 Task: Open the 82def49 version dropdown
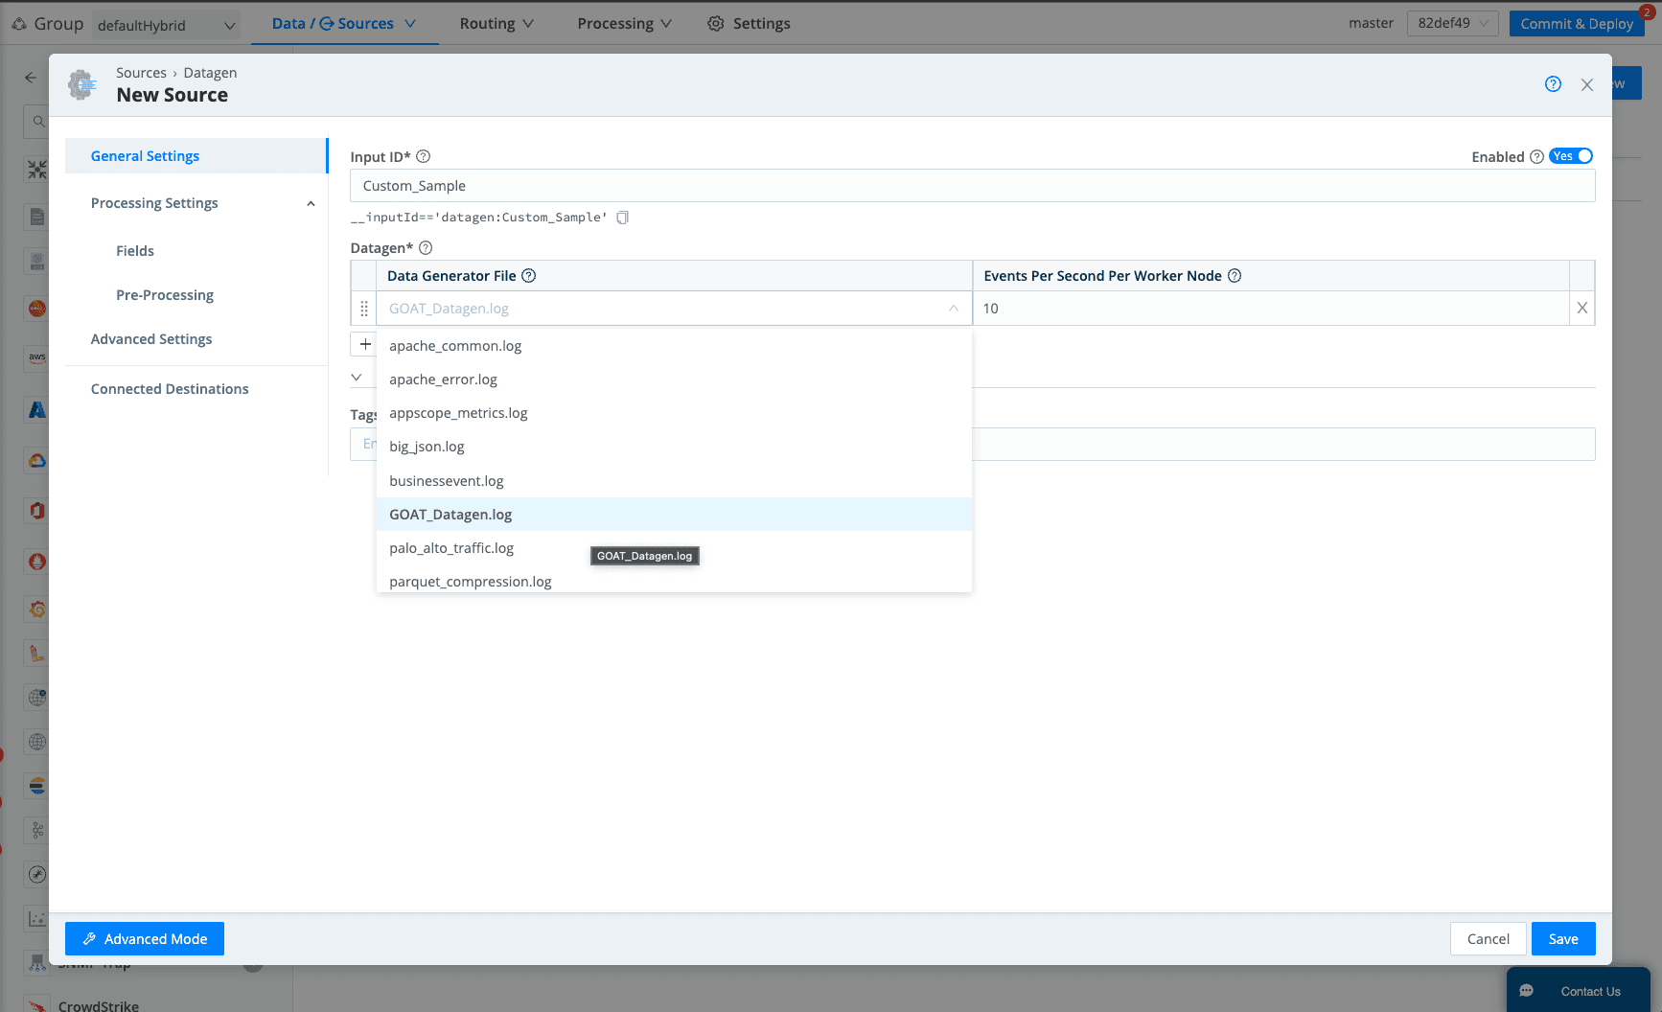click(x=1451, y=23)
